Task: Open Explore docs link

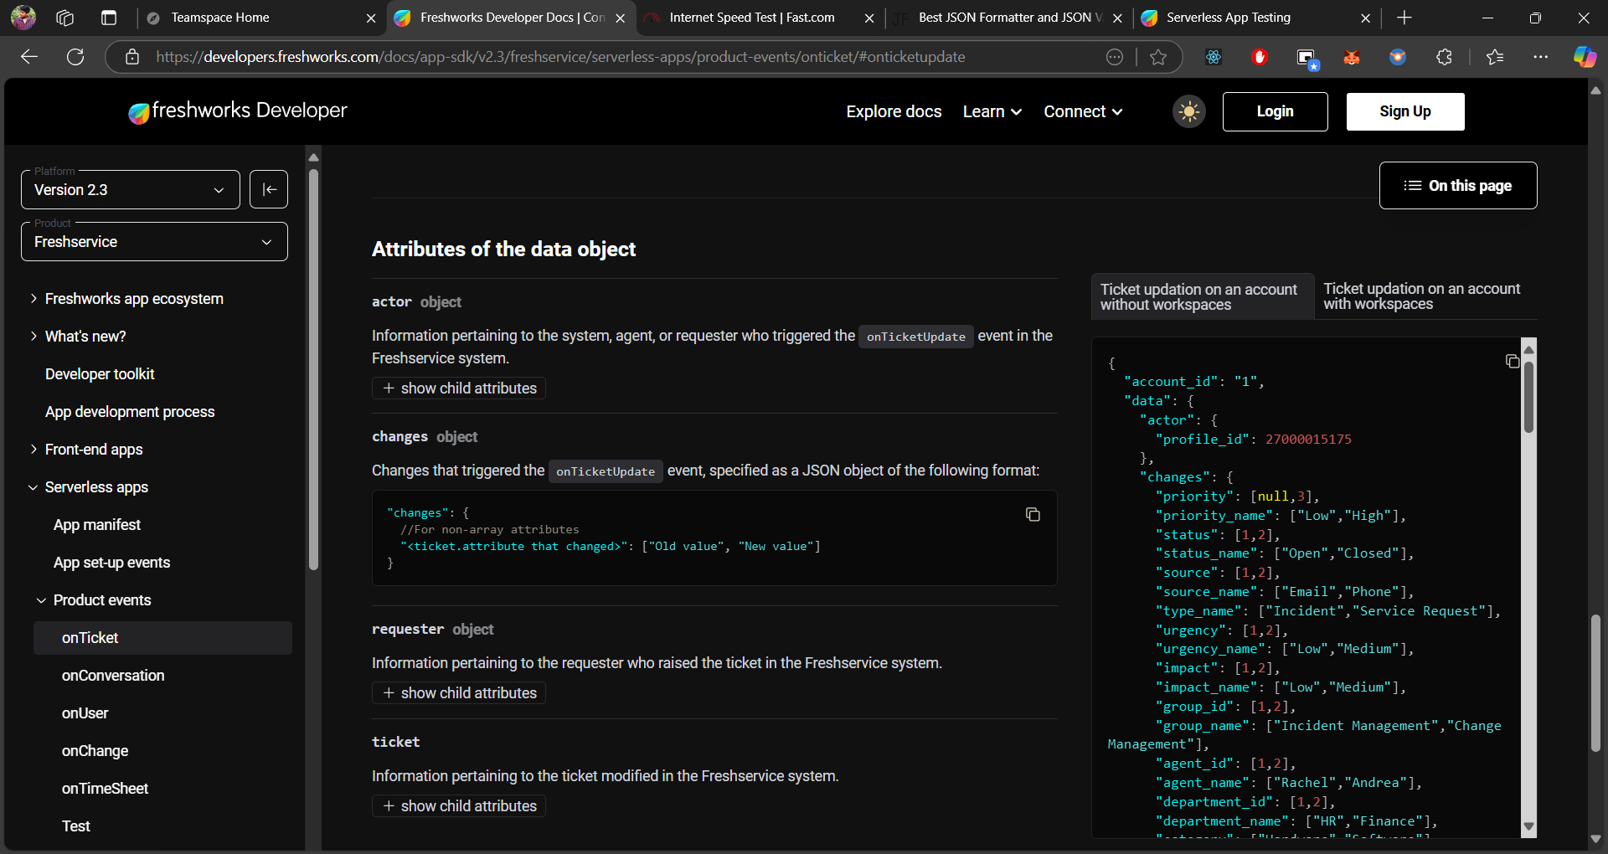Action: [894, 111]
